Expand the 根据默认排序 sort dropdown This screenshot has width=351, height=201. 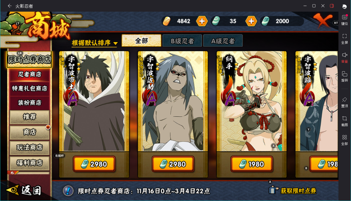94,43
